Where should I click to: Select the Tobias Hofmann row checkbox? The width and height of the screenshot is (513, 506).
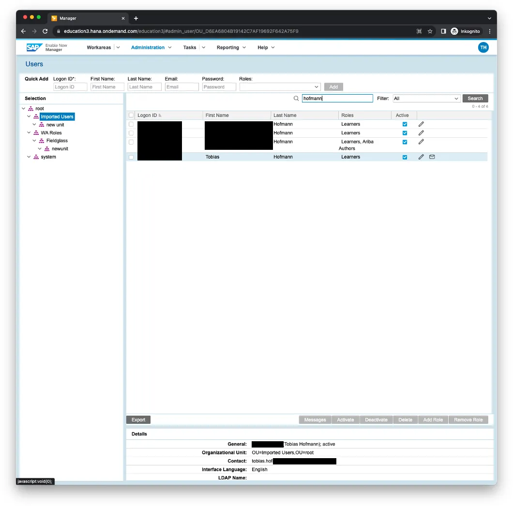pos(131,157)
